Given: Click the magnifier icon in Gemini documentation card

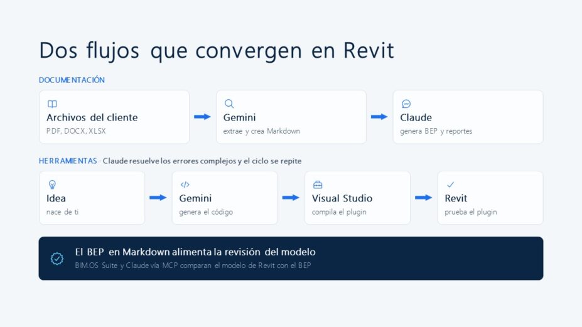Looking at the screenshot, I should point(229,104).
